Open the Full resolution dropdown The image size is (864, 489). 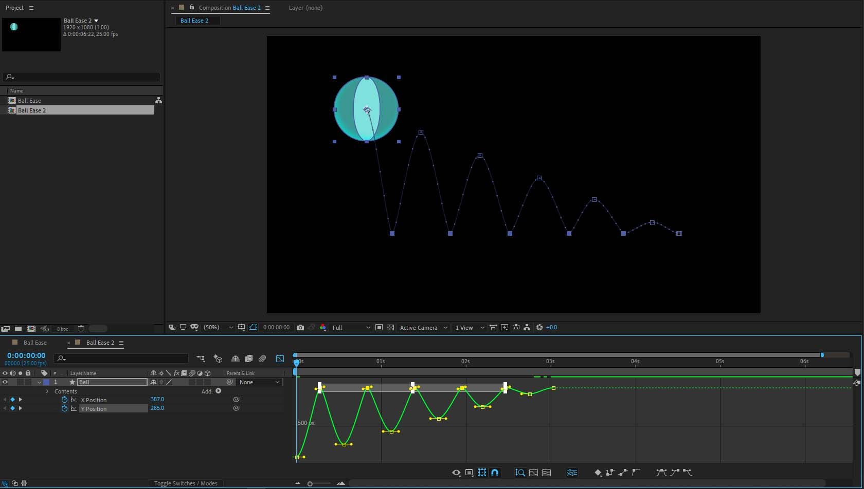pos(351,327)
